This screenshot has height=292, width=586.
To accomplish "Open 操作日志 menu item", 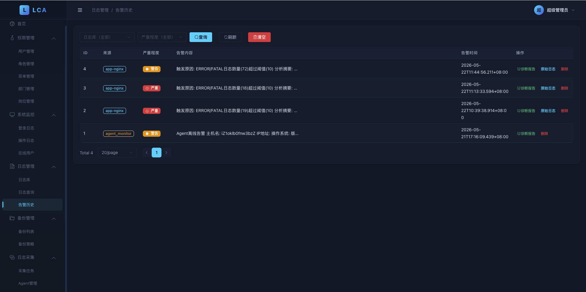I will 32,140.
